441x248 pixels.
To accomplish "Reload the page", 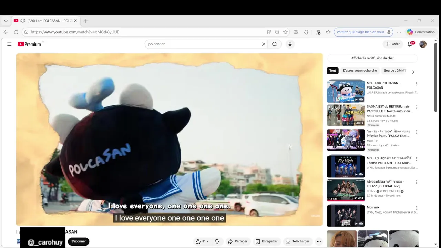I will tap(16, 32).
